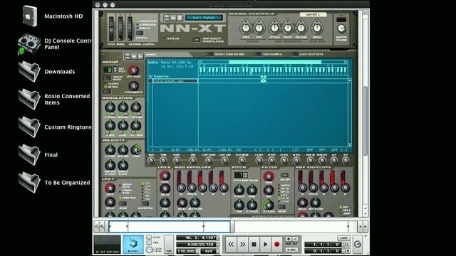Click the Alt new-alternative-take button

tap(295, 239)
